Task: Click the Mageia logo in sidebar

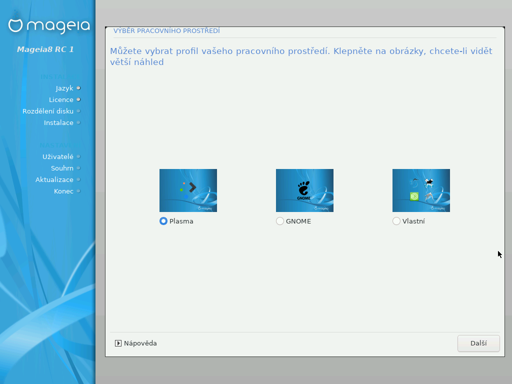Action: (49, 25)
